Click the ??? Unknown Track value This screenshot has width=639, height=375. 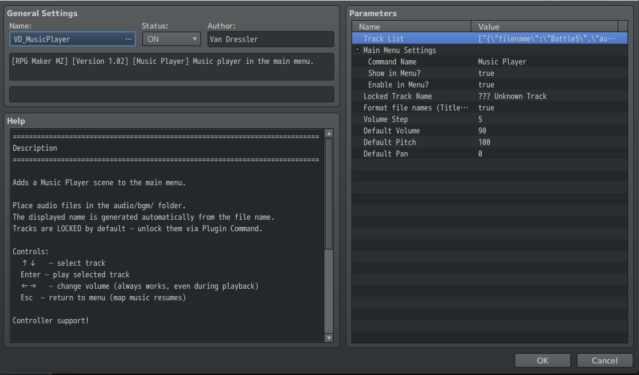pos(512,96)
